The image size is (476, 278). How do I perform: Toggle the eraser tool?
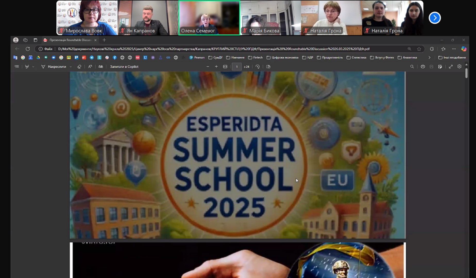coord(79,67)
